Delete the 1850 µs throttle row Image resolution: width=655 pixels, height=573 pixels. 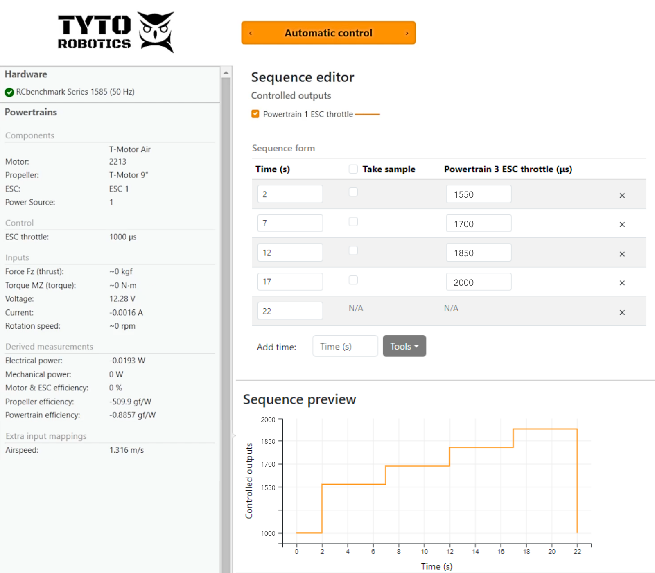point(622,254)
